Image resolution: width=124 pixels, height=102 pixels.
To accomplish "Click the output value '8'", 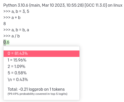I will pyautogui.click(x=5, y=24).
